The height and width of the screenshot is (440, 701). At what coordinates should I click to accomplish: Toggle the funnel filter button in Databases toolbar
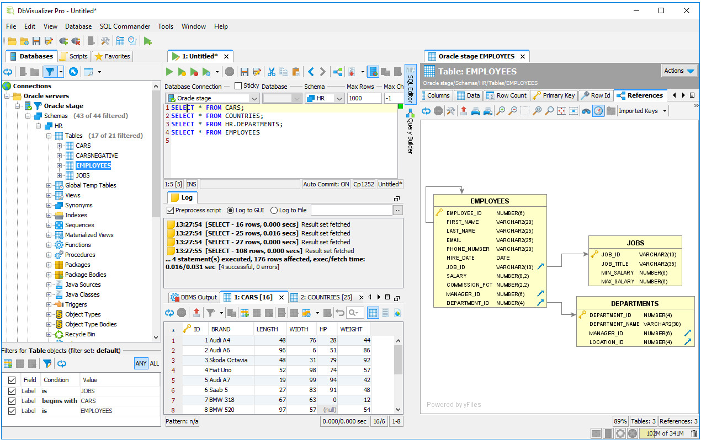[50, 72]
